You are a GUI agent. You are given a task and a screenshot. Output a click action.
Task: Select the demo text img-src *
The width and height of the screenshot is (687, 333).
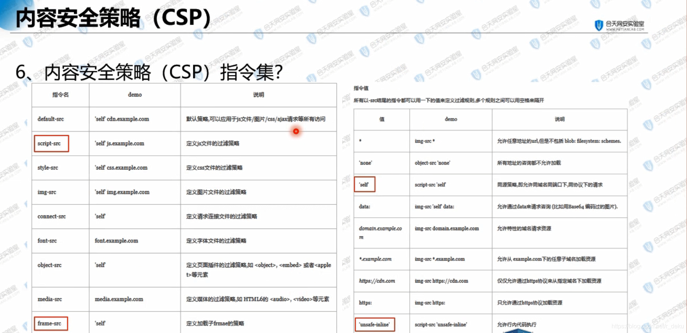coord(425,141)
